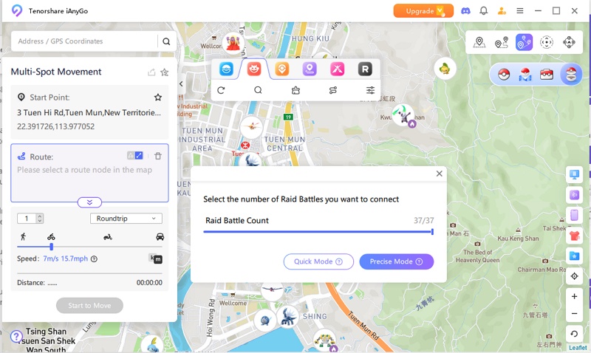Select the car speed preset

(160, 237)
